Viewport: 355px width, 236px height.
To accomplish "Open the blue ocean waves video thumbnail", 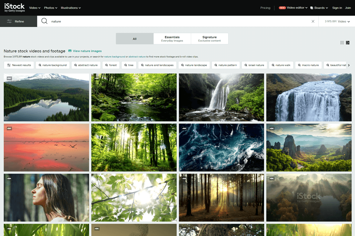I will [222, 147].
